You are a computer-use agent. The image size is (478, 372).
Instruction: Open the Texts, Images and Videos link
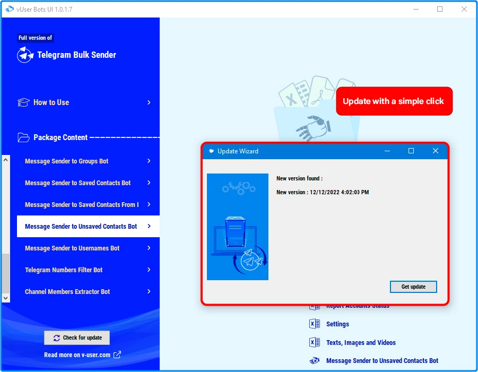[361, 342]
